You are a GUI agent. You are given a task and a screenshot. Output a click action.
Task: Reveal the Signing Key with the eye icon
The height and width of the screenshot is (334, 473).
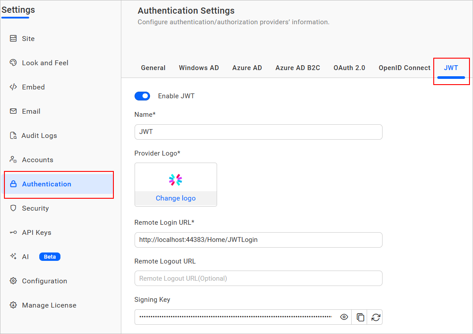[344, 317]
